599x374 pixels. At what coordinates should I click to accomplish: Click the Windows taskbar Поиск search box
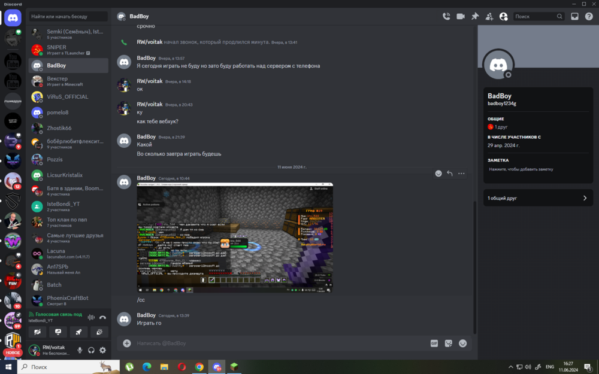[68, 367]
